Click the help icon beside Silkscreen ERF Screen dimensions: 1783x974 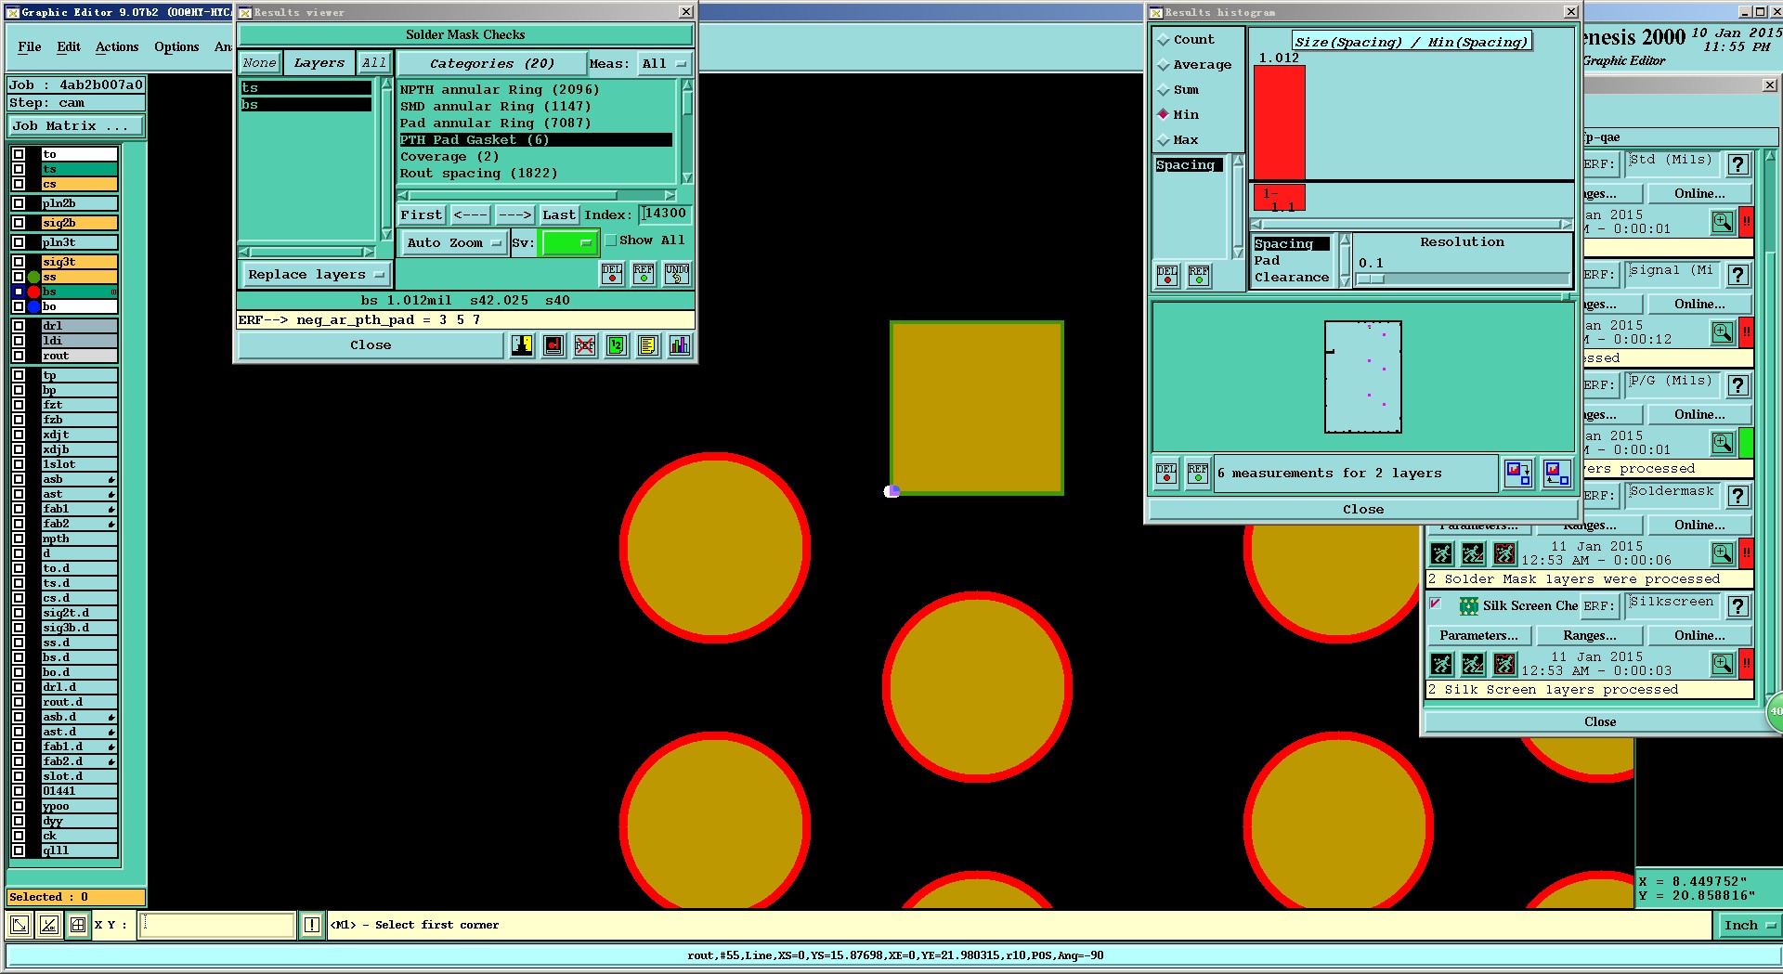(1738, 606)
